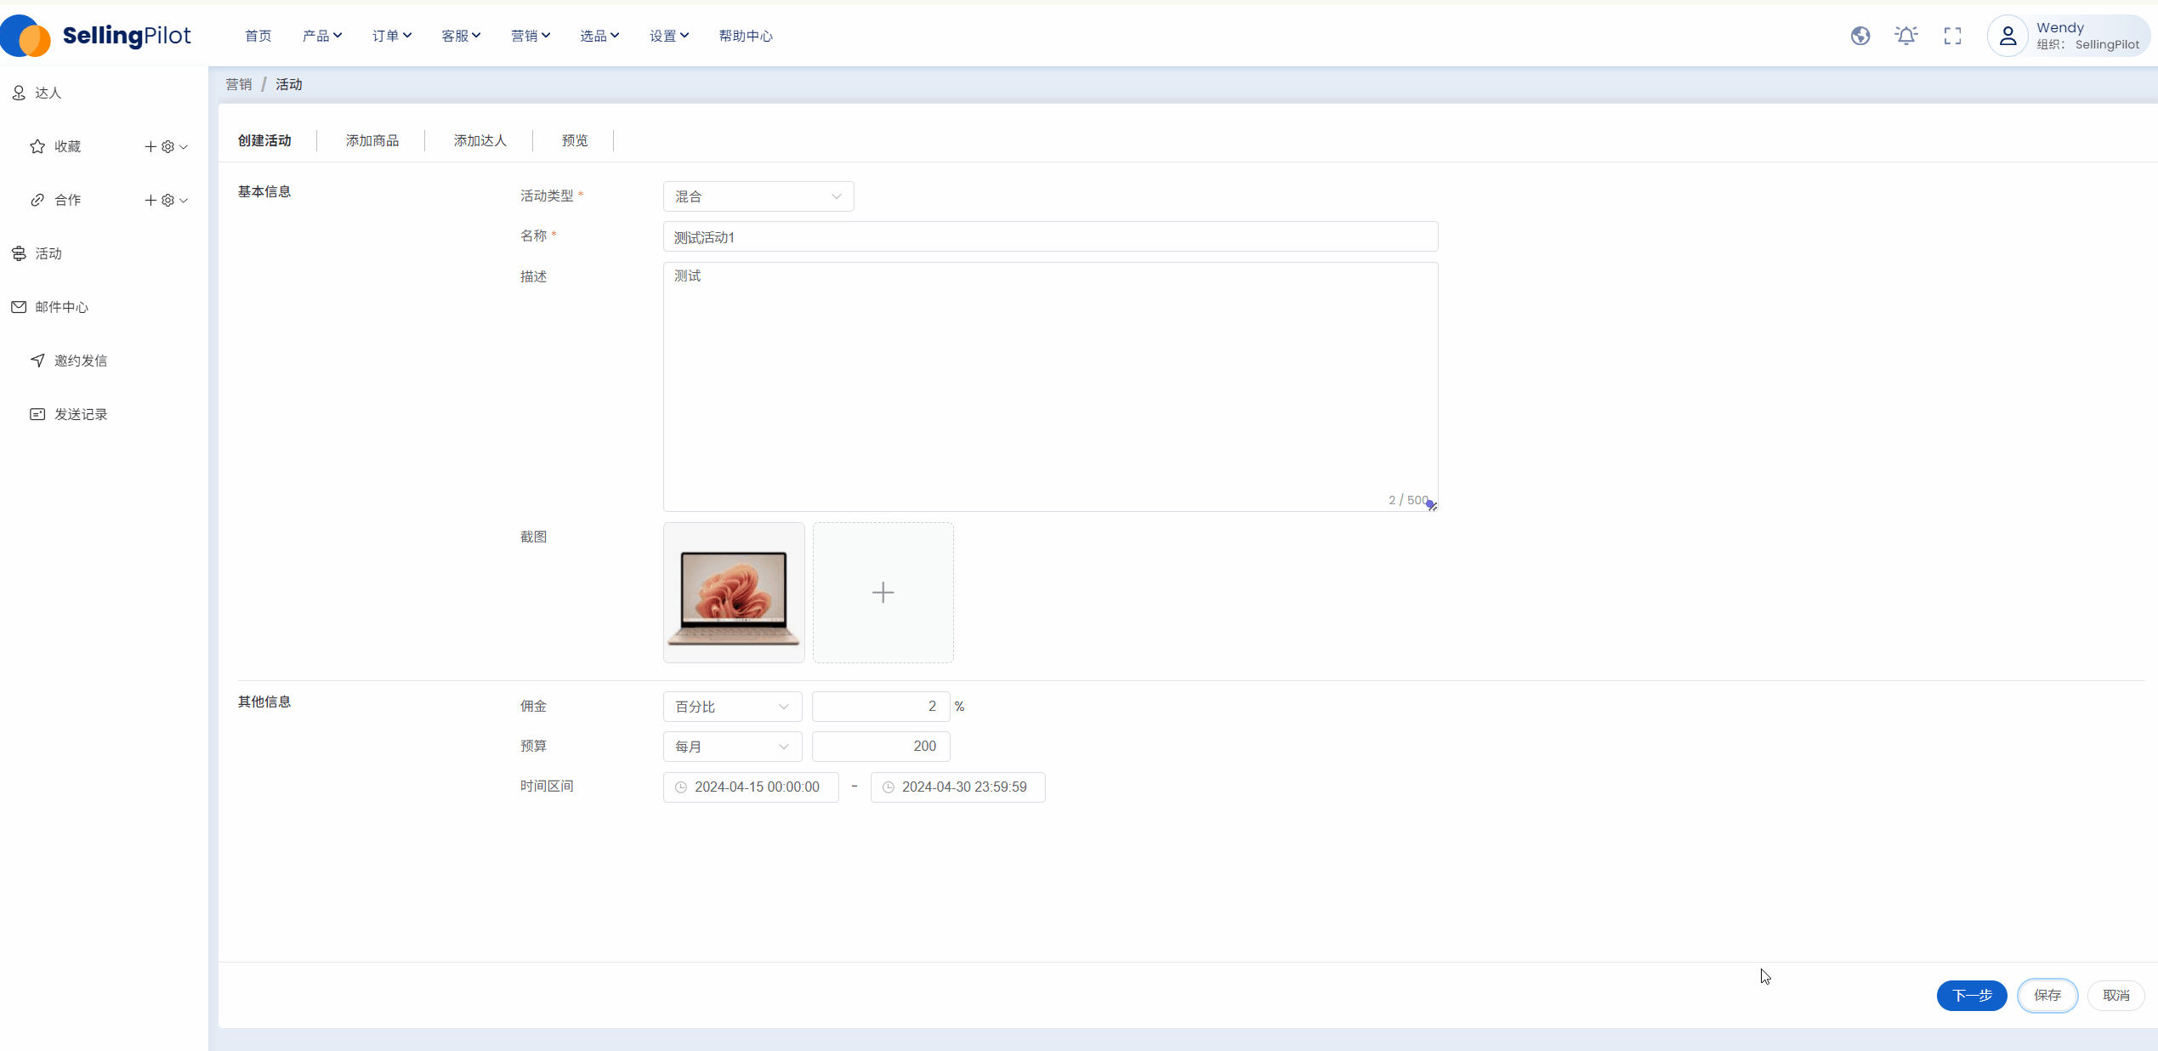Switch to the 添加商品 tab
2158x1051 pixels.
pos(372,140)
